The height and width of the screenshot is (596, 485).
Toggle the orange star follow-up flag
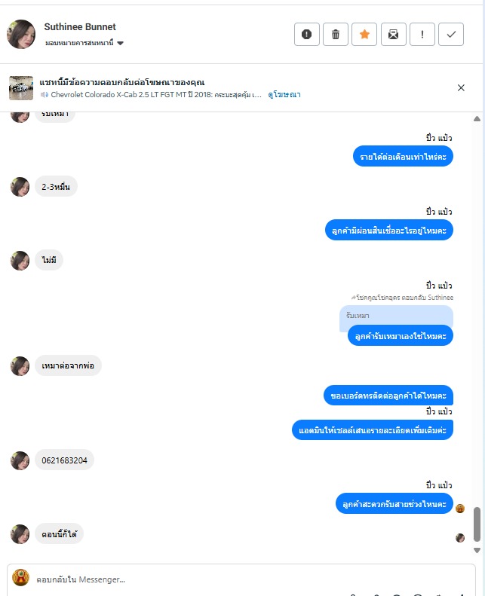364,34
